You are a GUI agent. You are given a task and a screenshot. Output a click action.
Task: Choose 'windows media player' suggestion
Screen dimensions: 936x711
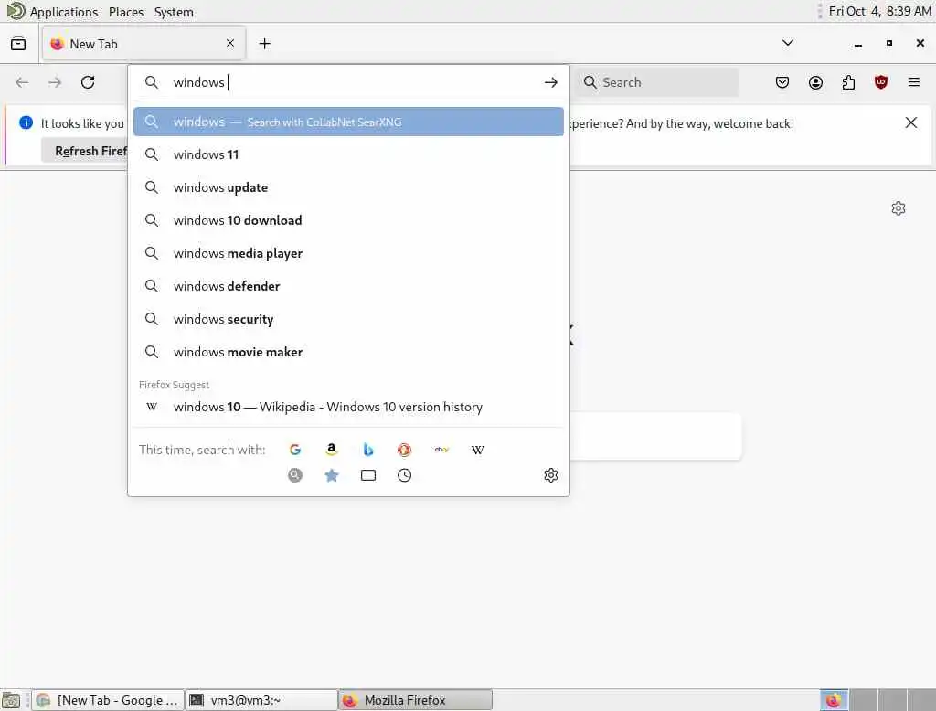click(348, 253)
